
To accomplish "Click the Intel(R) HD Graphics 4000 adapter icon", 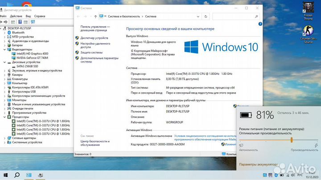I will click(x=13, y=53).
